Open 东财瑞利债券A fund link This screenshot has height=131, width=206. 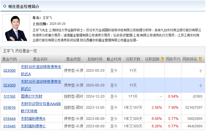point(33,119)
